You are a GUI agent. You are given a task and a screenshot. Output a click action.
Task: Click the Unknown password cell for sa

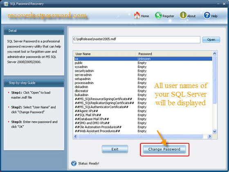tap(144, 59)
